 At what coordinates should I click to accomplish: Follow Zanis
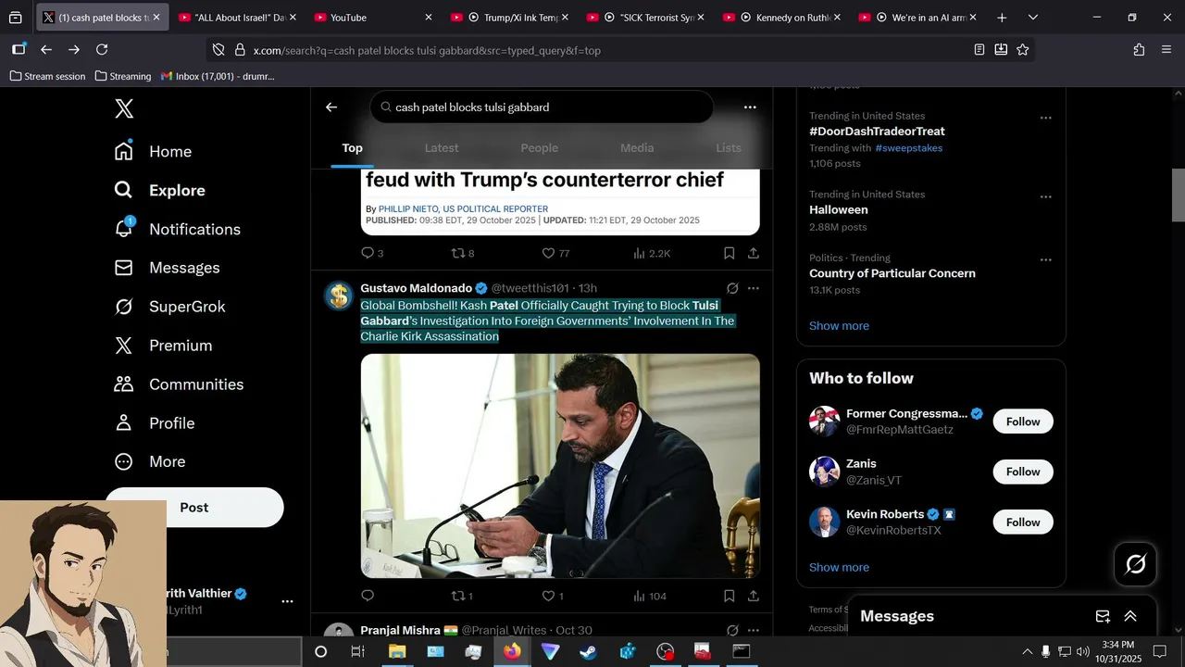(x=1023, y=472)
